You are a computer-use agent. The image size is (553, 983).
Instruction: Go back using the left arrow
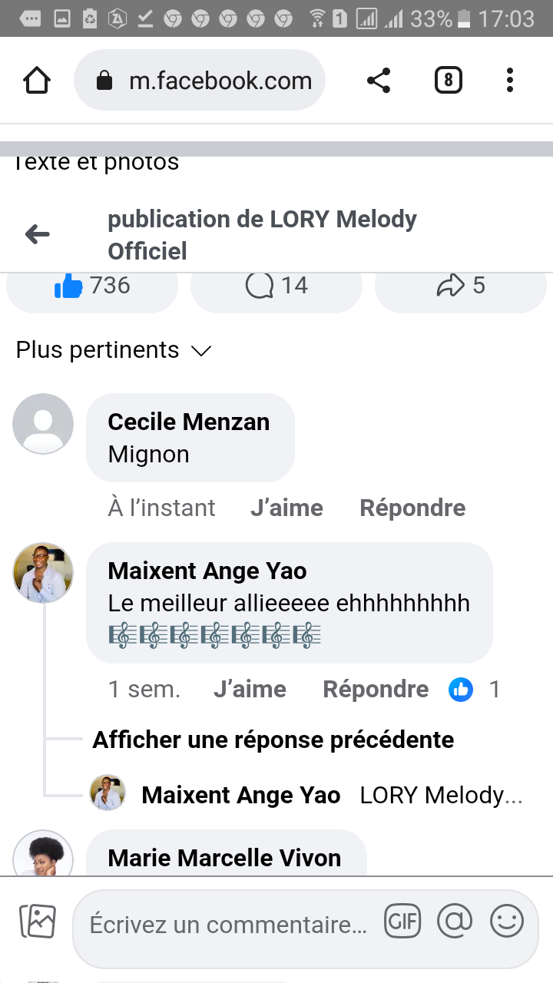[x=37, y=235]
